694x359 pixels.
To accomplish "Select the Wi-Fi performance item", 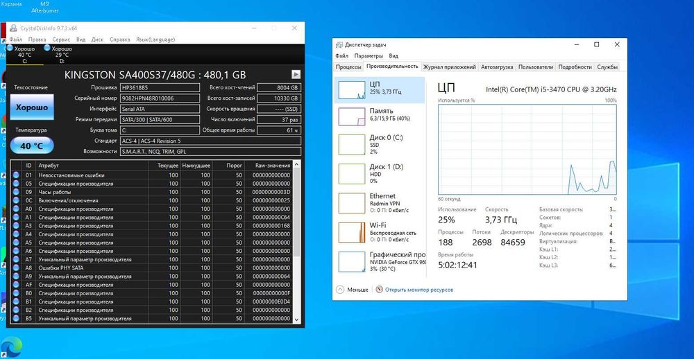I will click(x=380, y=232).
